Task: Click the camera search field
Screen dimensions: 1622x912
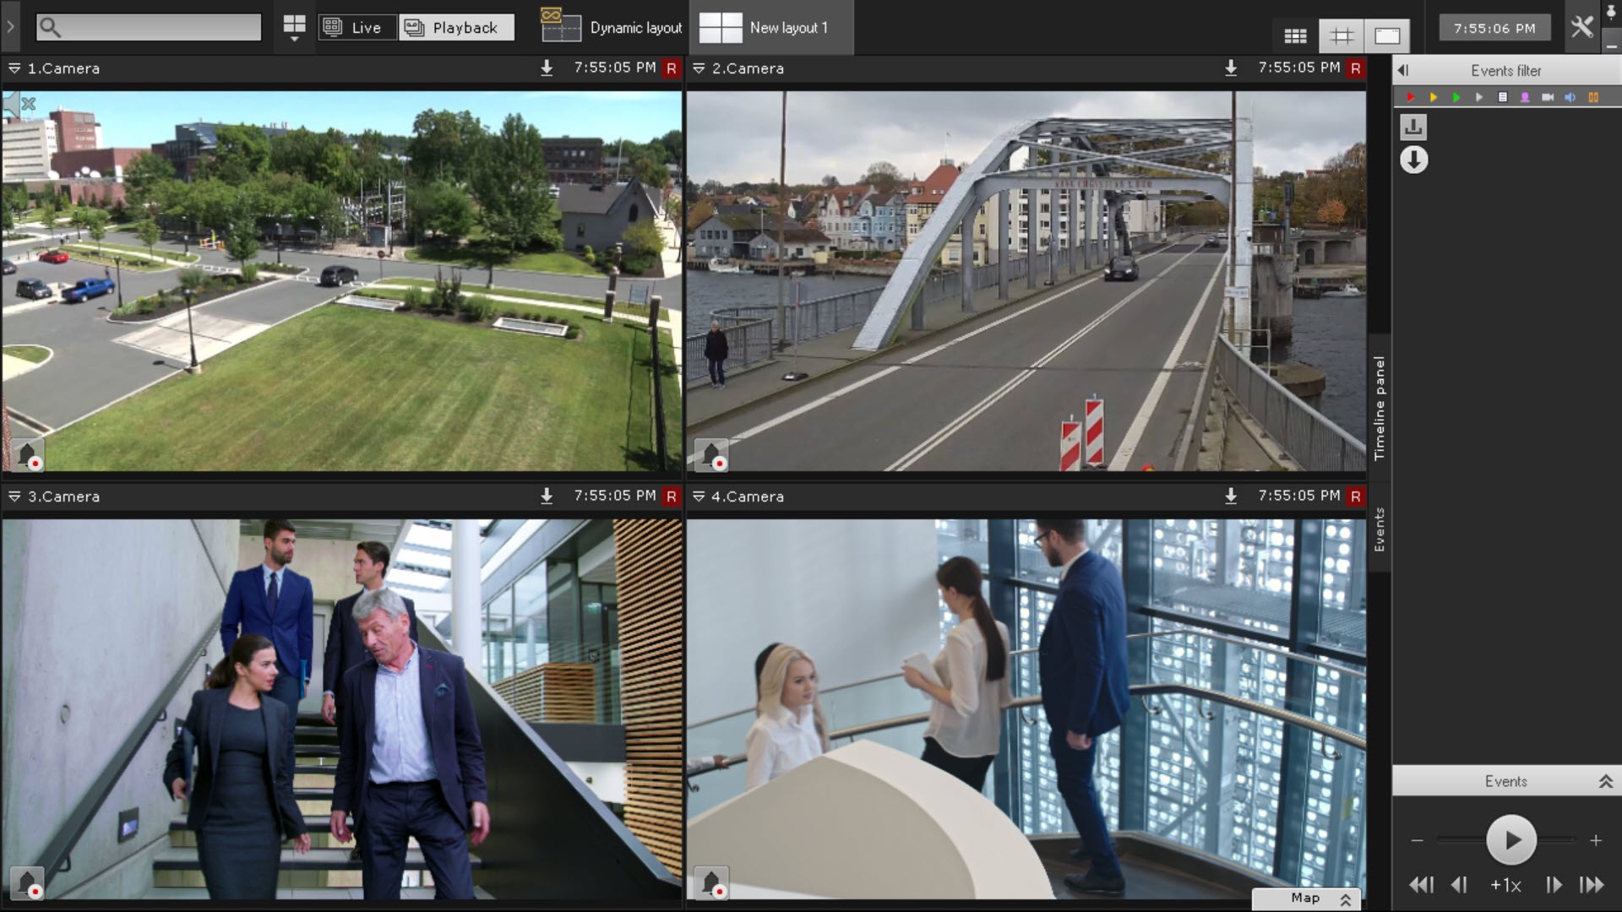Action: (x=161, y=27)
